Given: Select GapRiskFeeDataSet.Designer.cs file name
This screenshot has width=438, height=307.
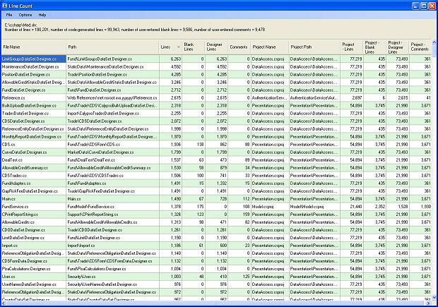Looking at the screenshot, I should pos(30,191).
